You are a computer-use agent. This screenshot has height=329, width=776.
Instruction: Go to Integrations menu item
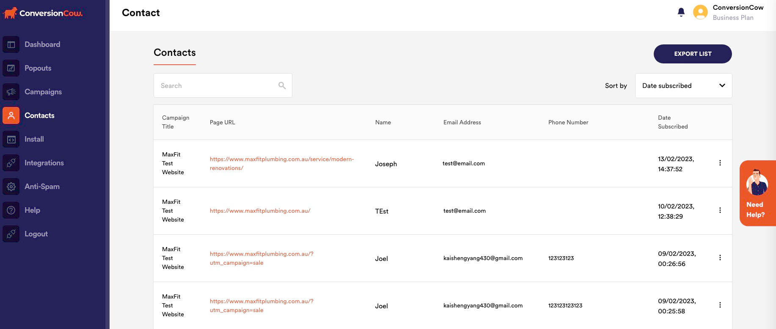pos(44,163)
